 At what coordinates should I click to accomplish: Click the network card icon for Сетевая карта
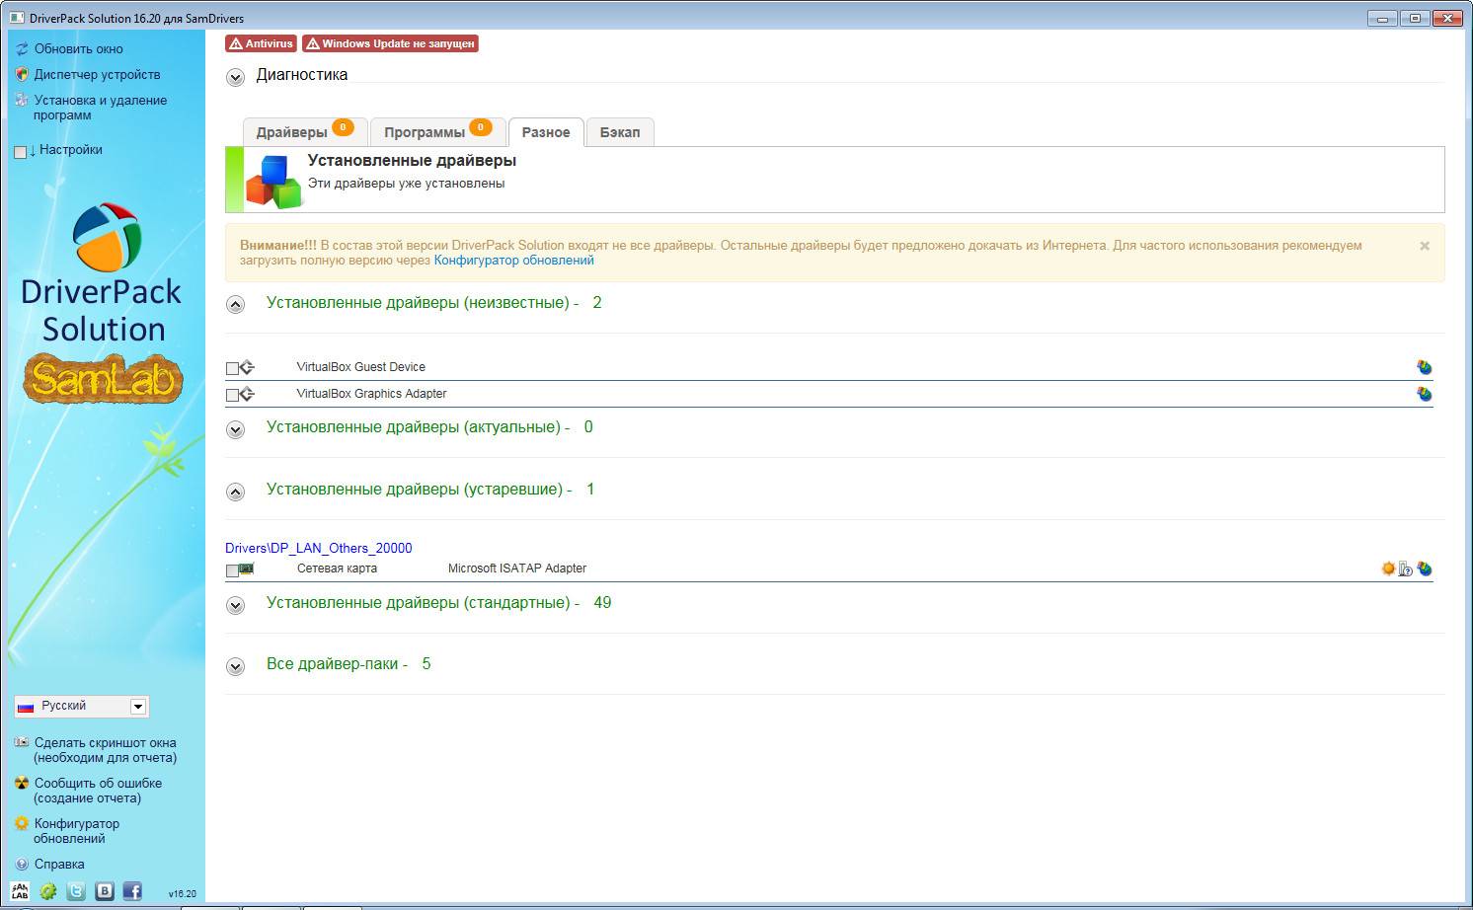click(x=247, y=569)
